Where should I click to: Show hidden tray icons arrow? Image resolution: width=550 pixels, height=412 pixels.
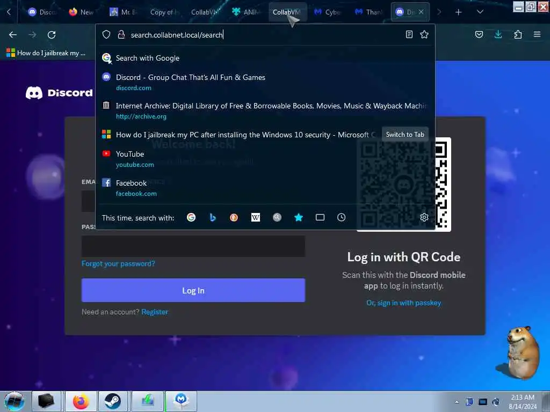pos(457,402)
